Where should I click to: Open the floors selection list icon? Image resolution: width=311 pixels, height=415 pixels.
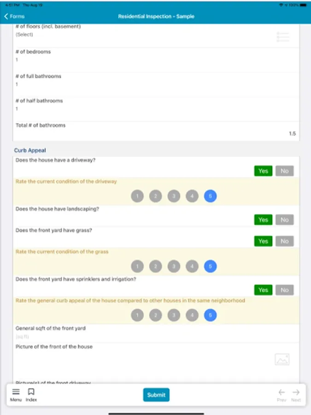(283, 37)
